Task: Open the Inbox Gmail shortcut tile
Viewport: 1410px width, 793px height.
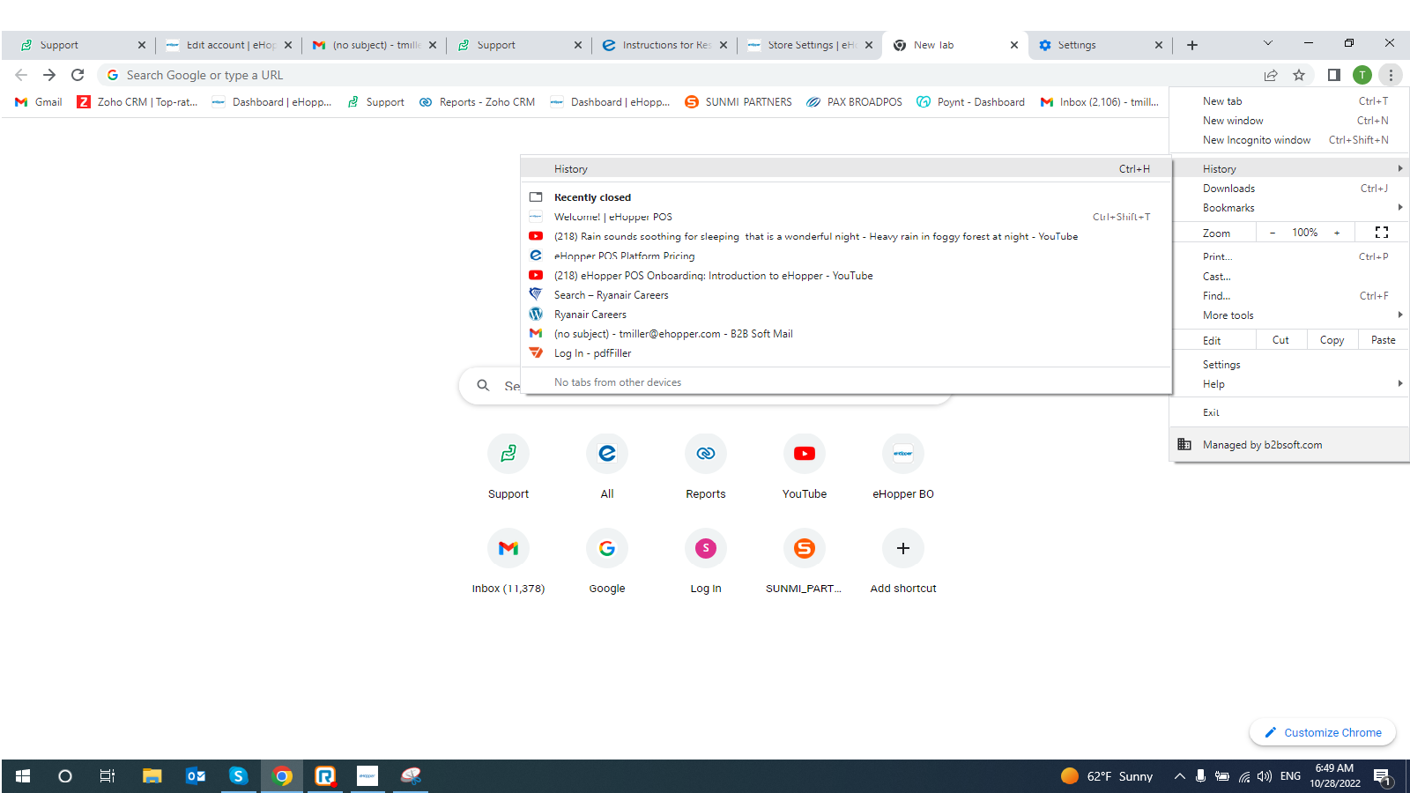Action: tap(508, 562)
